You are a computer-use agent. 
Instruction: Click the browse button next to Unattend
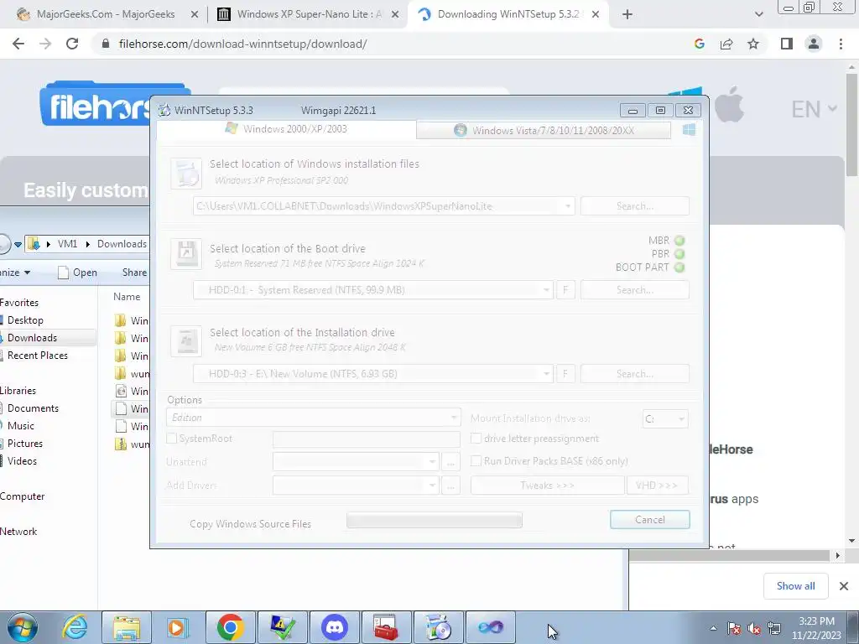click(x=450, y=462)
